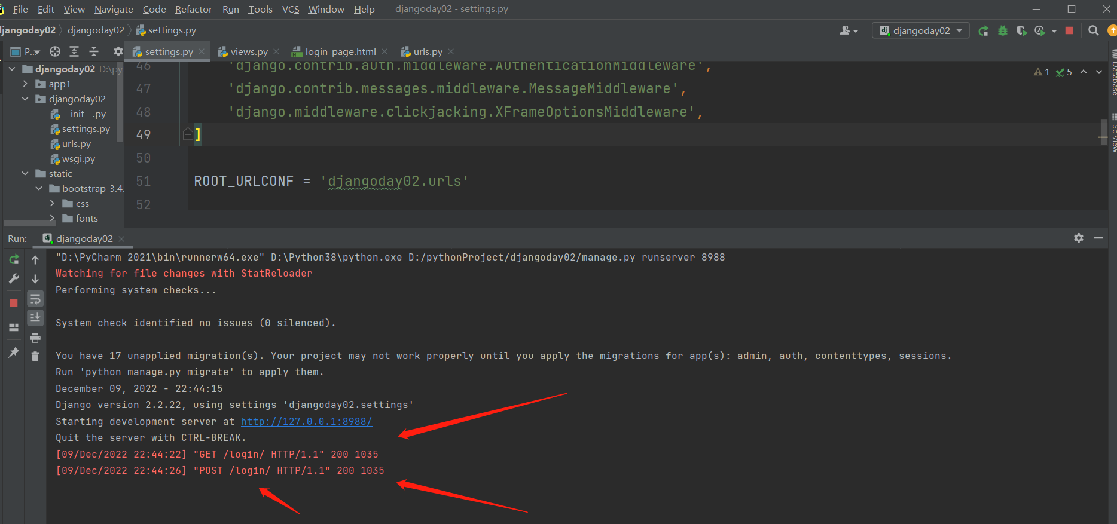Expand the app1 folder
The height and width of the screenshot is (524, 1117).
pos(25,84)
